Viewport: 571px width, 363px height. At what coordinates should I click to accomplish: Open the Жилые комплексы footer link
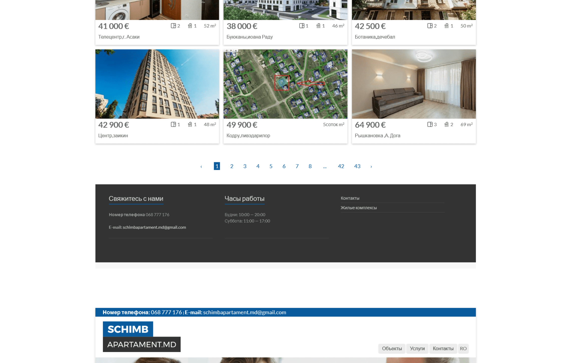(x=358, y=208)
